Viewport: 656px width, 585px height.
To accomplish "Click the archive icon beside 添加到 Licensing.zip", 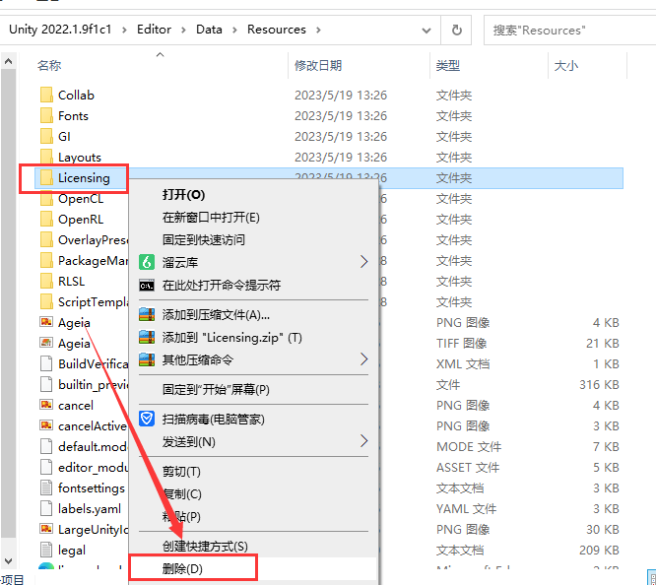I will pyautogui.click(x=147, y=337).
